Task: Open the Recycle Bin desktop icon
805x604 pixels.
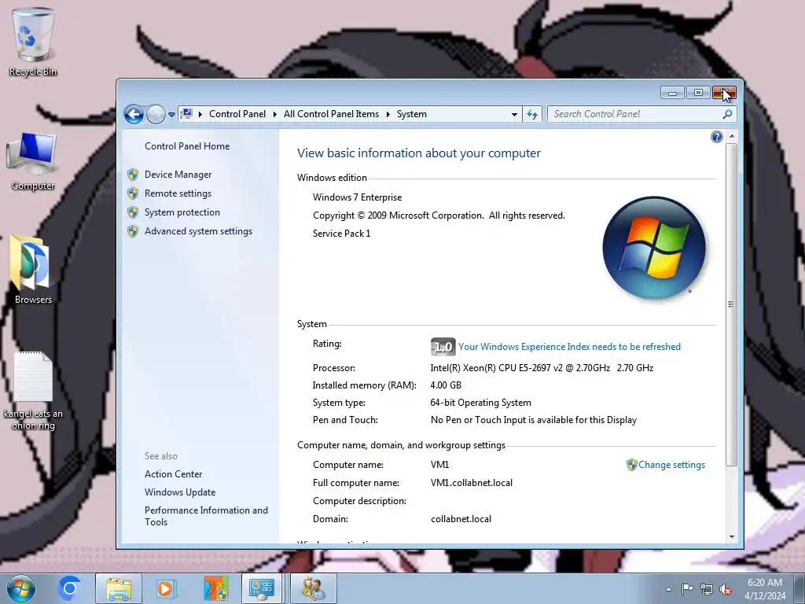Action: [33, 43]
